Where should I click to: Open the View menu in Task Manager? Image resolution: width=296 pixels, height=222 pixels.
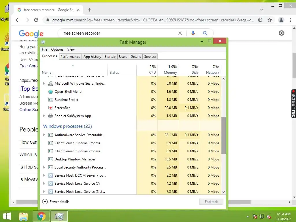coord(71,49)
